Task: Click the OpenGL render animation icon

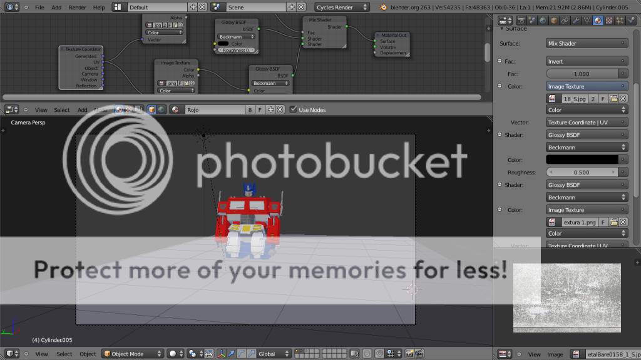Action: [x=419, y=354]
